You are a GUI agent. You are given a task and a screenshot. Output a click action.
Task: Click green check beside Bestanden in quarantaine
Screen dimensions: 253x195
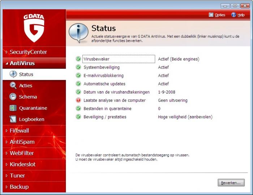pos(78,108)
